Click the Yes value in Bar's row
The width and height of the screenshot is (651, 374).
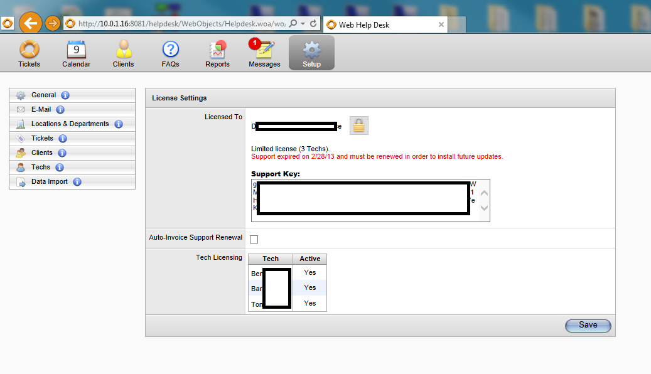(x=309, y=287)
